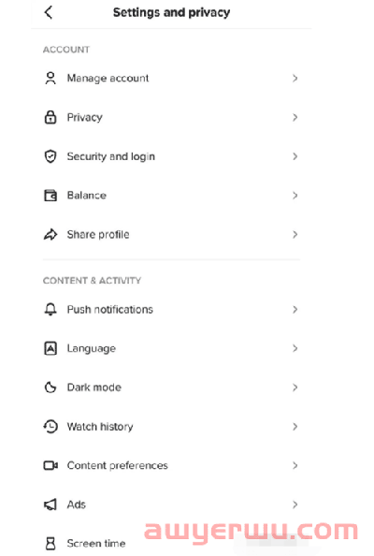Click the Ads megaphone icon

click(50, 505)
